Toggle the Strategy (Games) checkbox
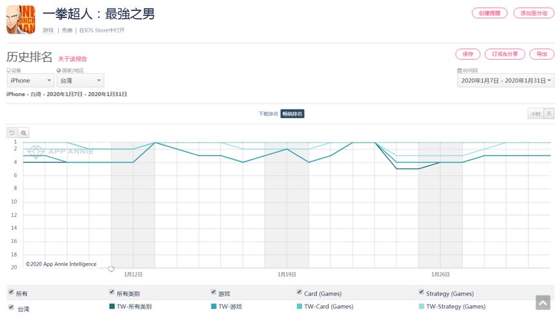This screenshot has width=560, height=322. pyautogui.click(x=421, y=293)
